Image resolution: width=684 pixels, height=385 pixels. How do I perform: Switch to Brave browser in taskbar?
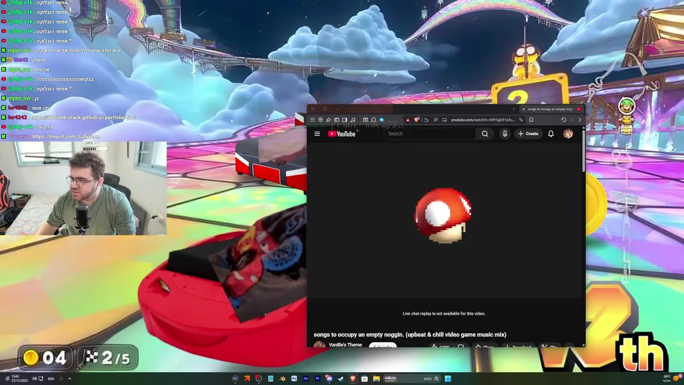(x=353, y=379)
